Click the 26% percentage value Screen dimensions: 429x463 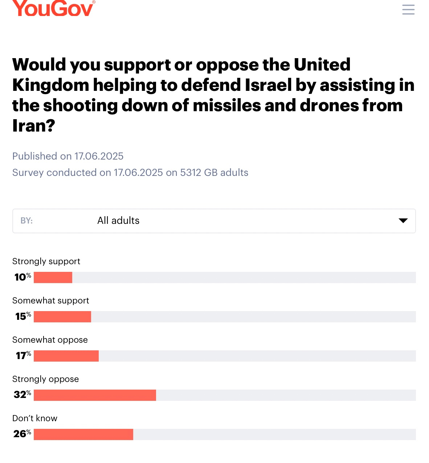(22, 434)
